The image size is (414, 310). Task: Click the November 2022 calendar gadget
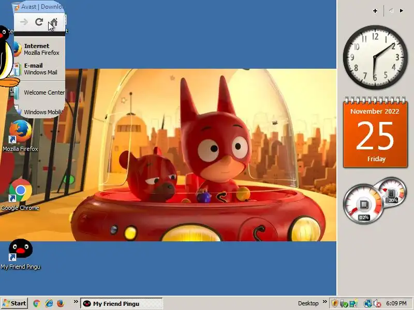pyautogui.click(x=375, y=132)
